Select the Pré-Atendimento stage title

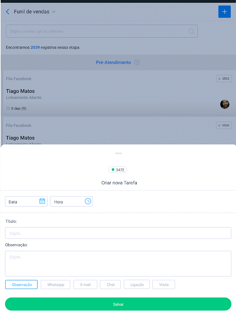click(113, 62)
